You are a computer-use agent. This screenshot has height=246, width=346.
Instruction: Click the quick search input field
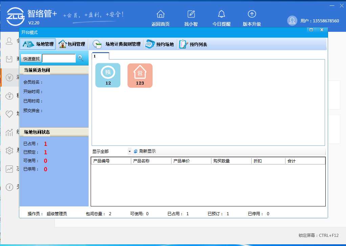pos(59,58)
